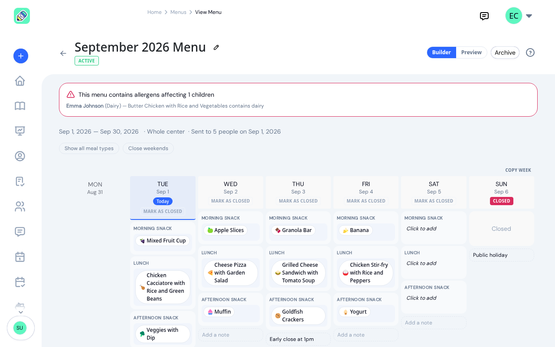This screenshot has width=555, height=347.
Task: Expand sidebar using the down chevron
Action: pyautogui.click(x=20, y=312)
